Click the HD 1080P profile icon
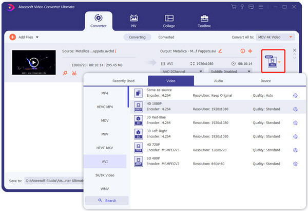Image resolution: width=308 pixels, height=211 pixels. 139,107
